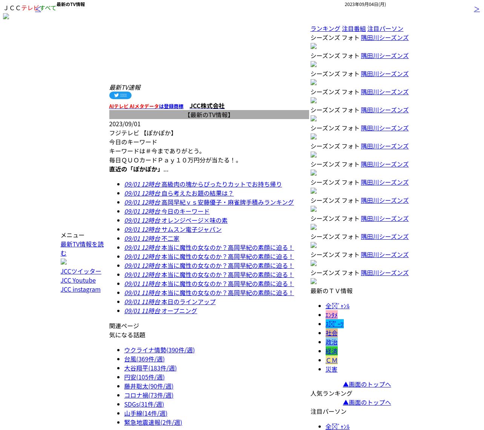Click the Twitter tweet button
Image resolution: width=484 pixels, height=430 pixels.
(120, 95)
